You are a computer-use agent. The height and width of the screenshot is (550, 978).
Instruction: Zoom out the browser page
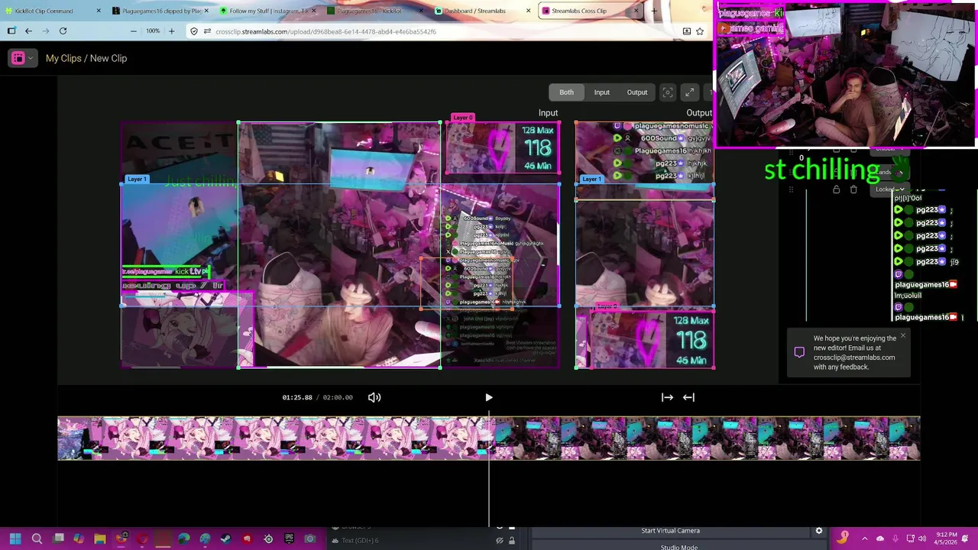(134, 31)
